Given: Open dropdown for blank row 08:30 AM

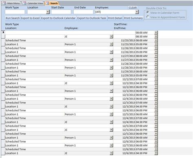Looking at the screenshot, I should pos(156,36).
